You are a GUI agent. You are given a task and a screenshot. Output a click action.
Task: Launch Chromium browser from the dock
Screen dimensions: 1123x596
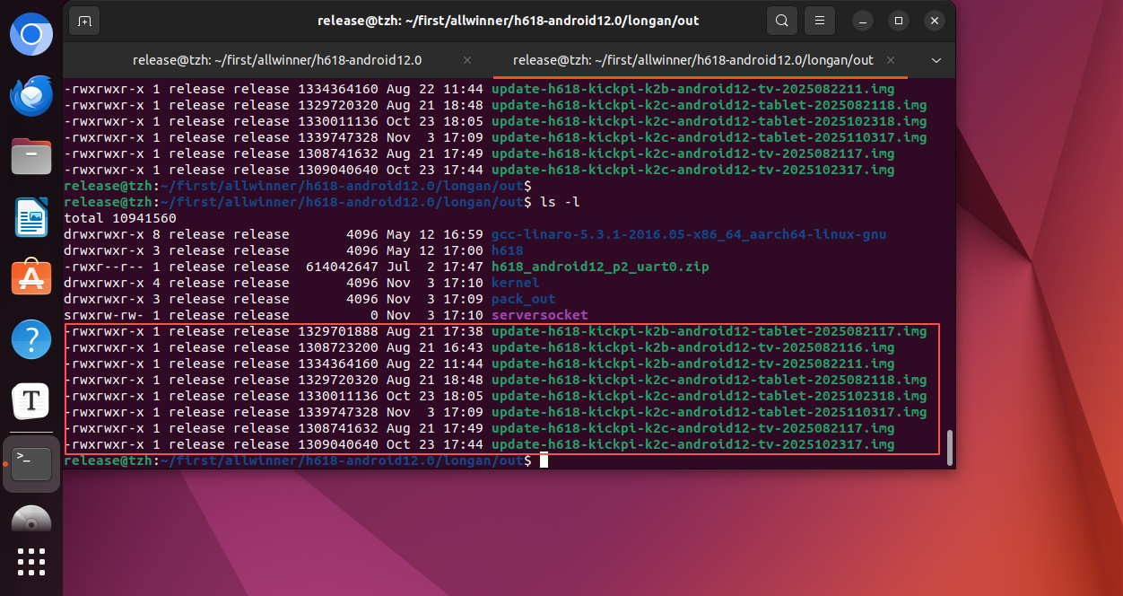[31, 35]
